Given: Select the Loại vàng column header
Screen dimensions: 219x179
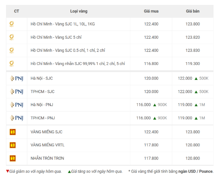Looking at the screenshot, I should 79,11.
